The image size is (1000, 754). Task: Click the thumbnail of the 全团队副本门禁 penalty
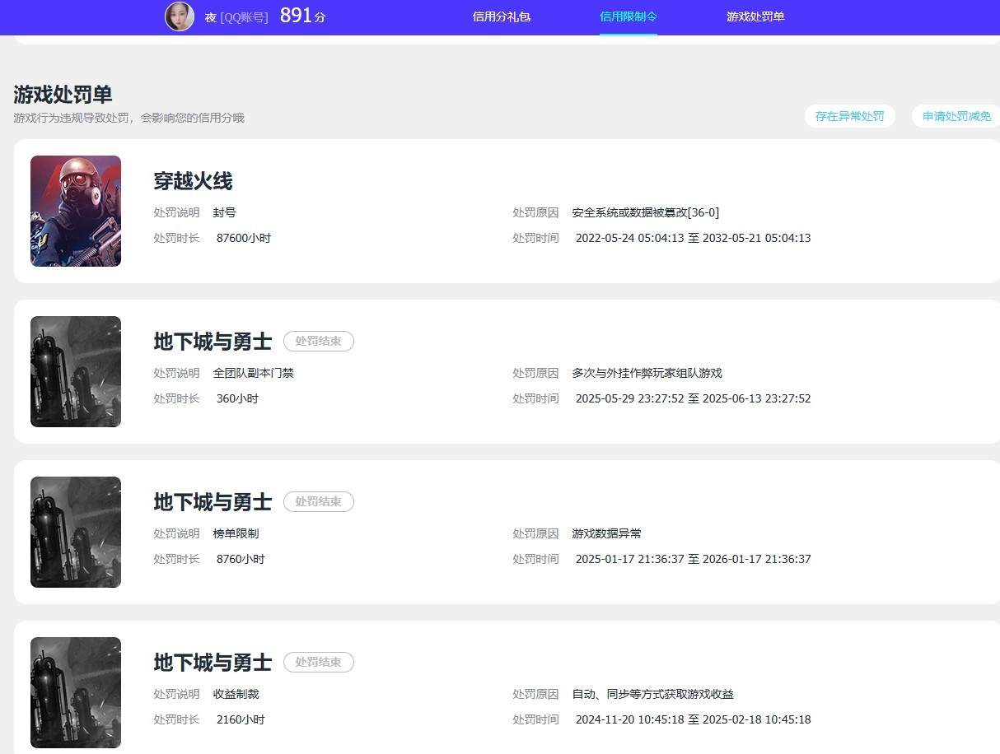point(76,371)
